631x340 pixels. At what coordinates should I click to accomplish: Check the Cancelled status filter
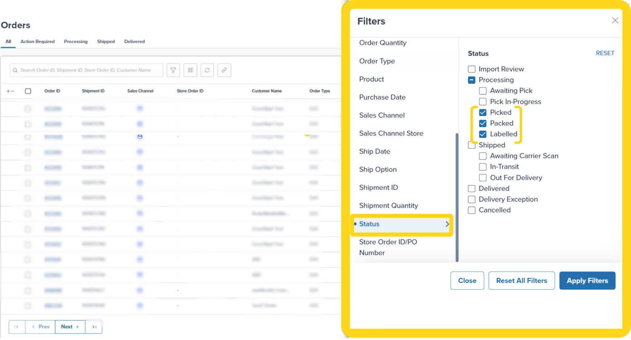coord(471,210)
